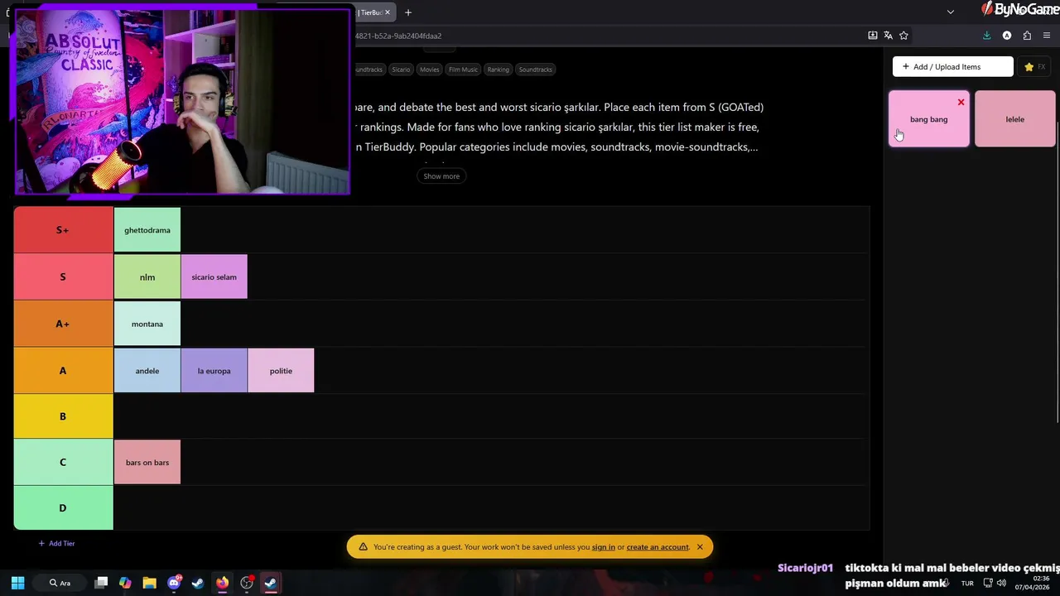Select the ghettodrama item in S+ tier

pyautogui.click(x=147, y=230)
